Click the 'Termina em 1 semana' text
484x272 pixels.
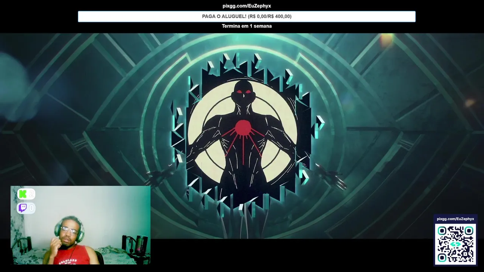point(247,26)
